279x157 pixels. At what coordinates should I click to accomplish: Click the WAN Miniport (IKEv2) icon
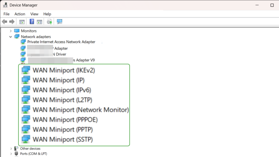pos(26,70)
